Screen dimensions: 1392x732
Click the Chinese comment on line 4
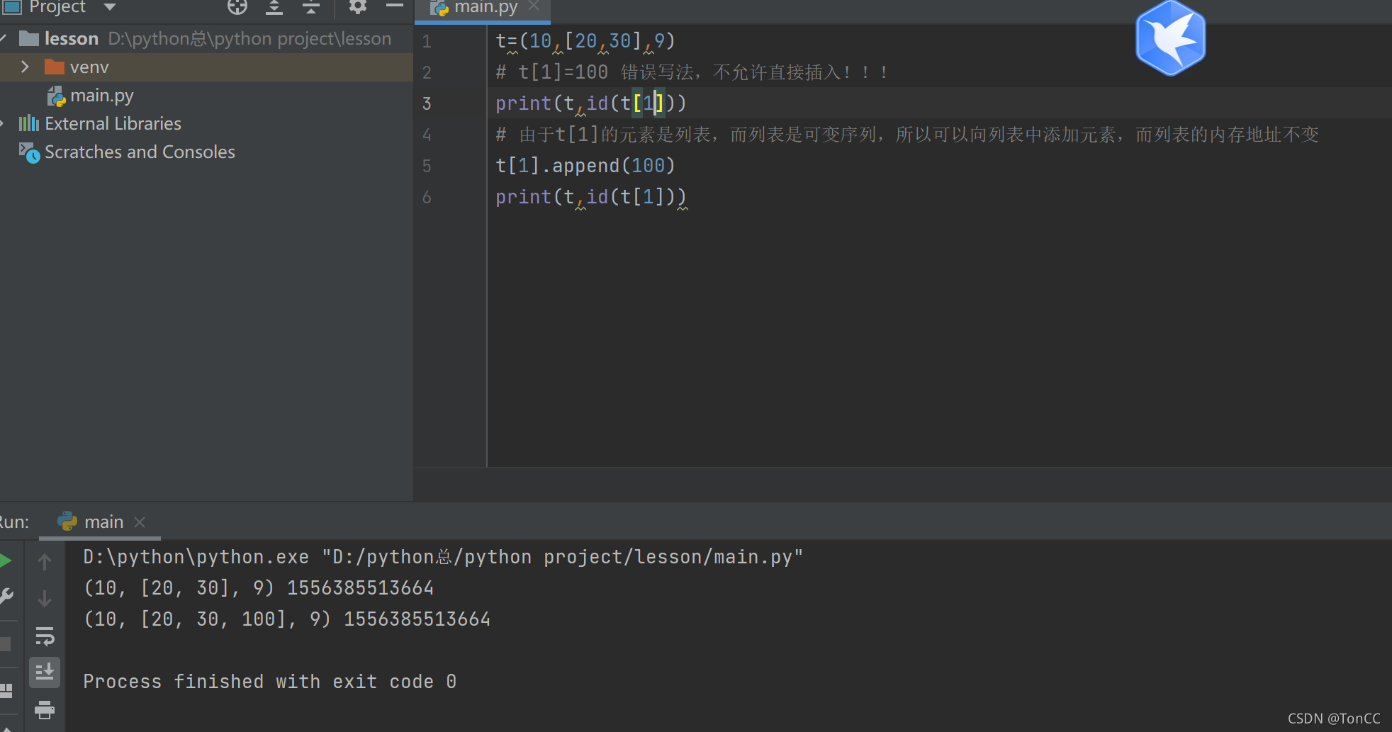907,135
